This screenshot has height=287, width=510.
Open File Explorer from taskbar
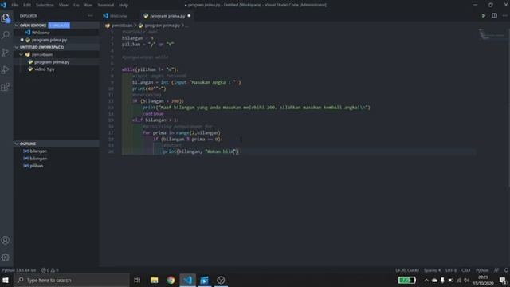[x=154, y=280]
